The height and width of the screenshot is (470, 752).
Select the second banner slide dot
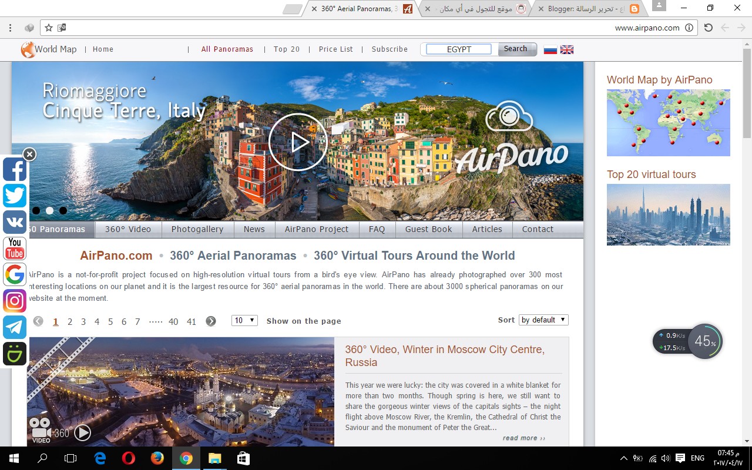pyautogui.click(x=49, y=210)
